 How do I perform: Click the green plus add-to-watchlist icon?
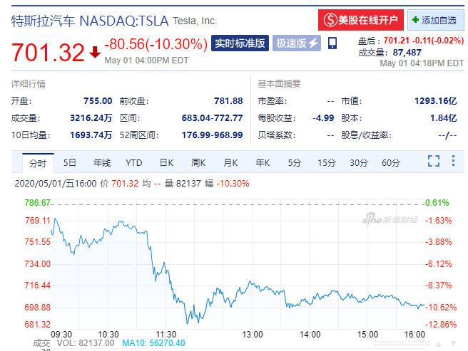point(415,20)
